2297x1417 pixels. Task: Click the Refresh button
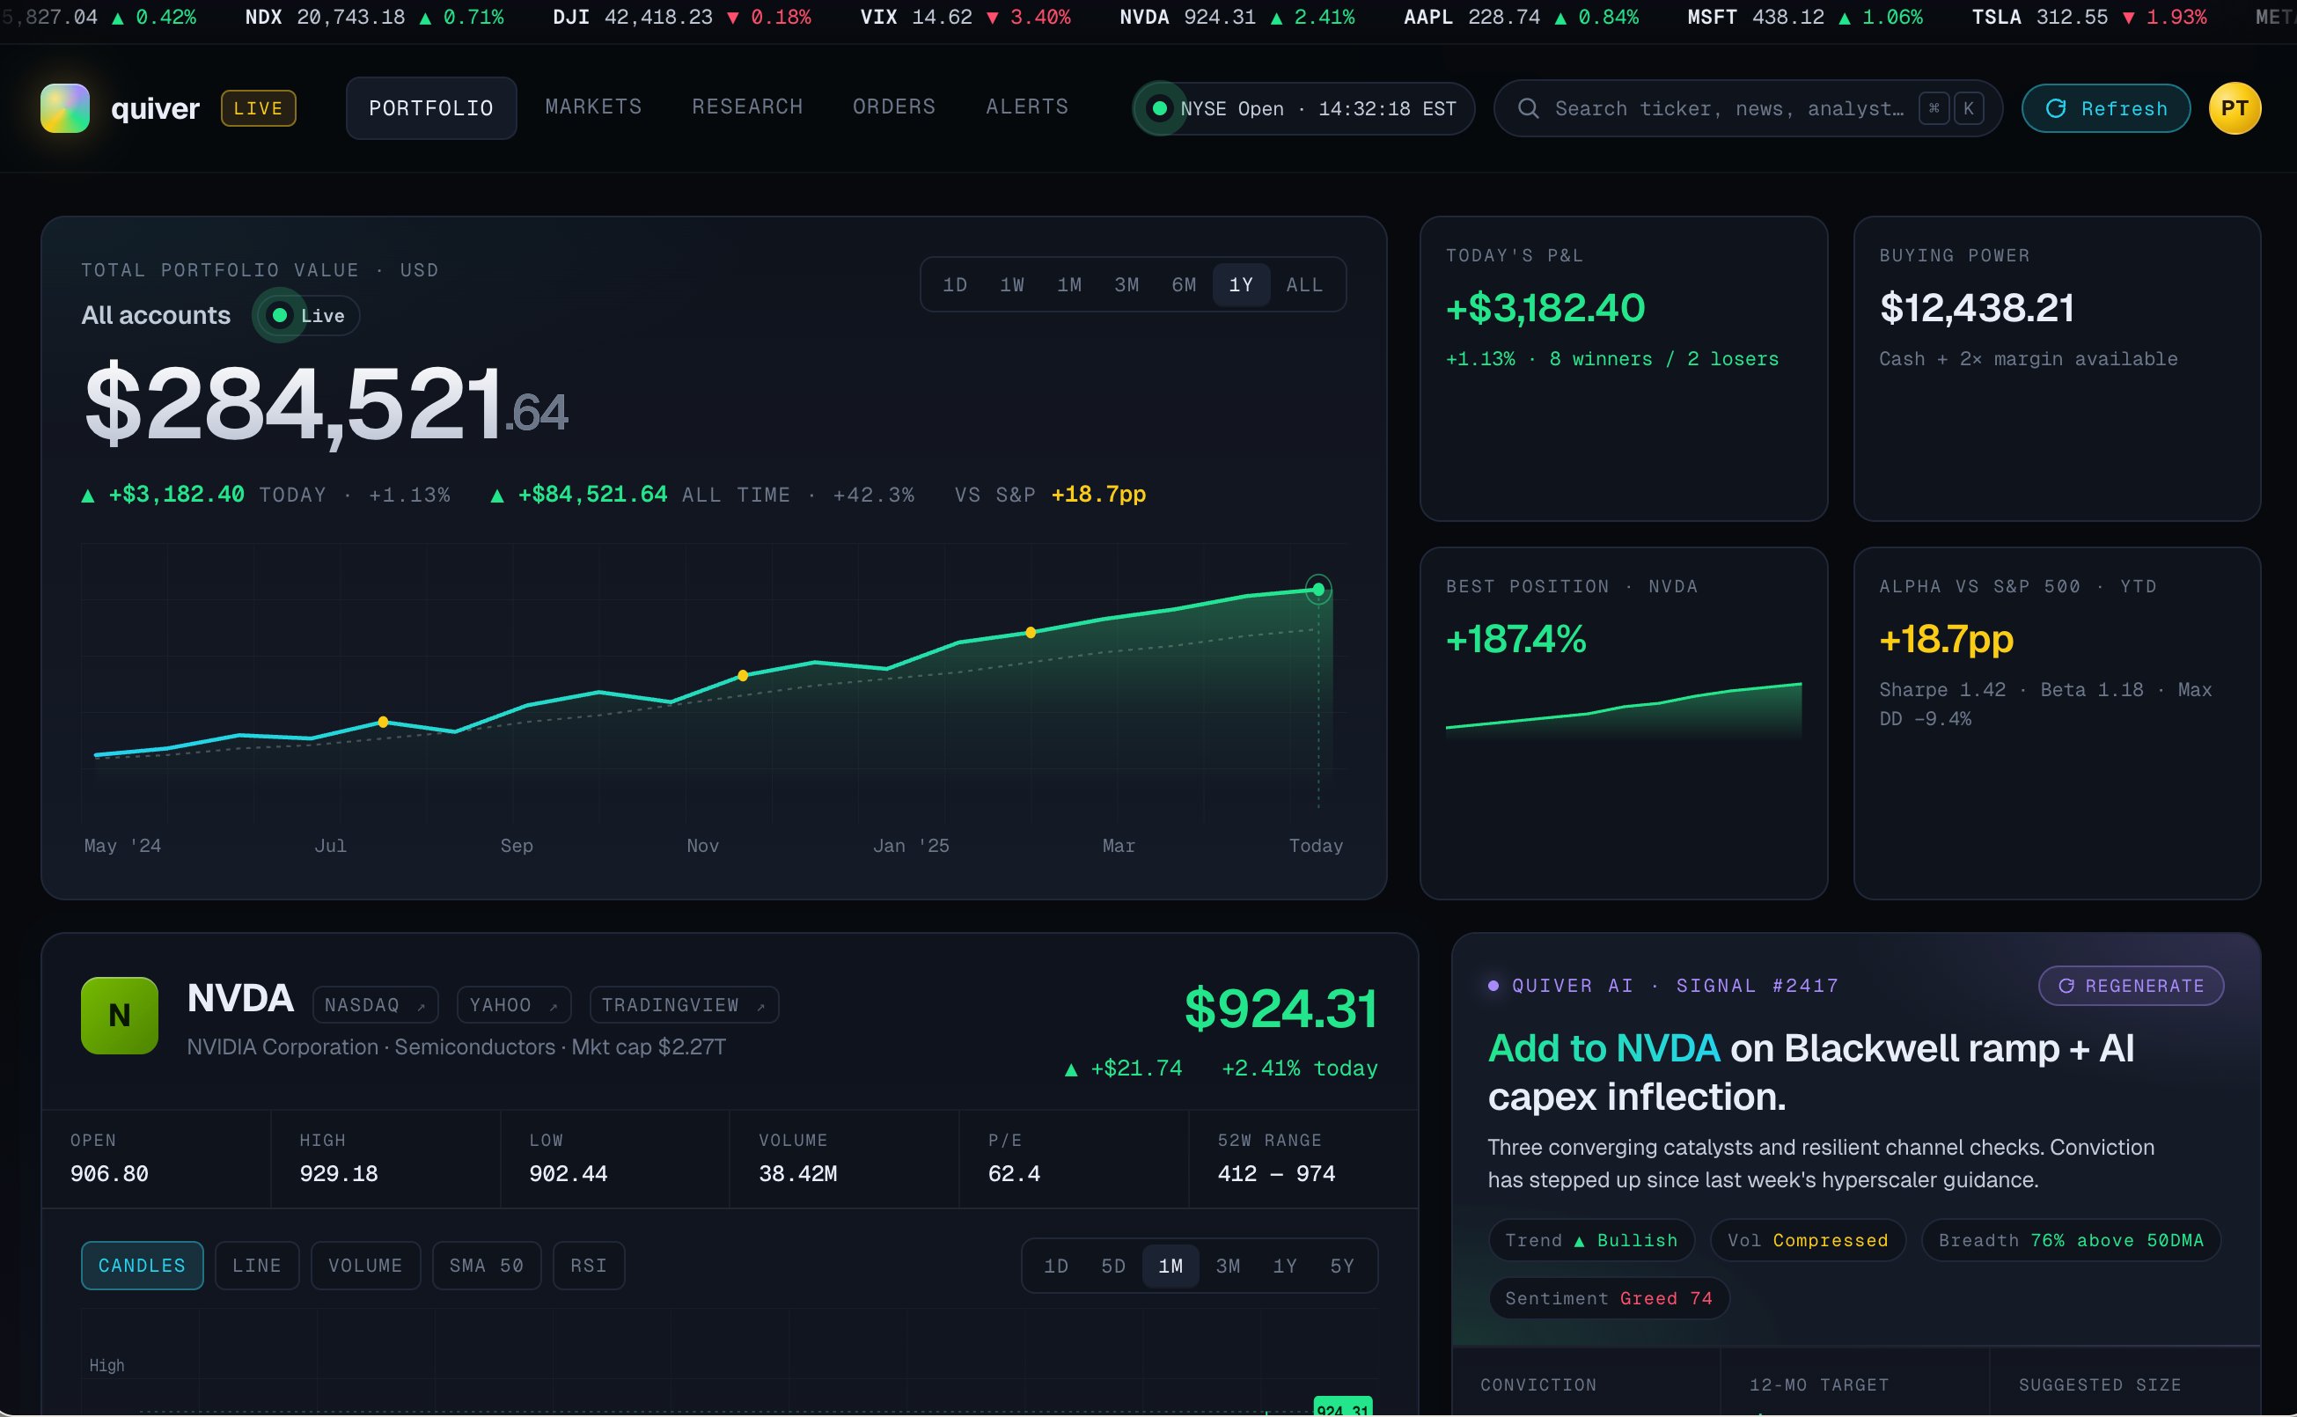coord(2106,109)
